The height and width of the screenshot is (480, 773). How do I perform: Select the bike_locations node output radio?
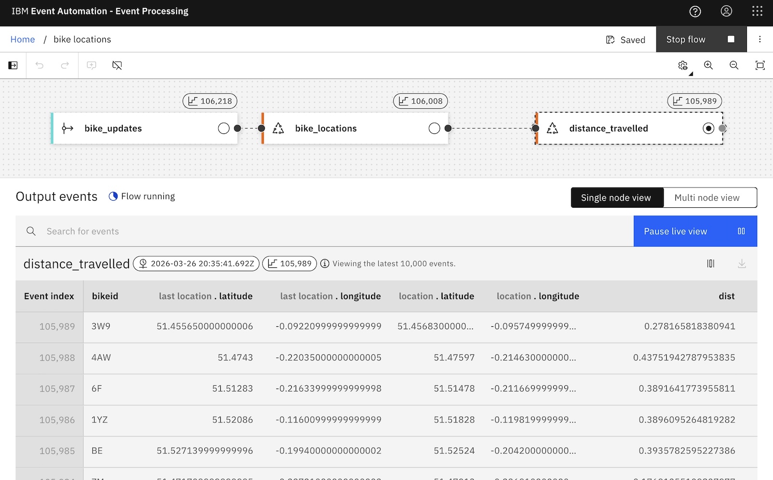(434, 128)
